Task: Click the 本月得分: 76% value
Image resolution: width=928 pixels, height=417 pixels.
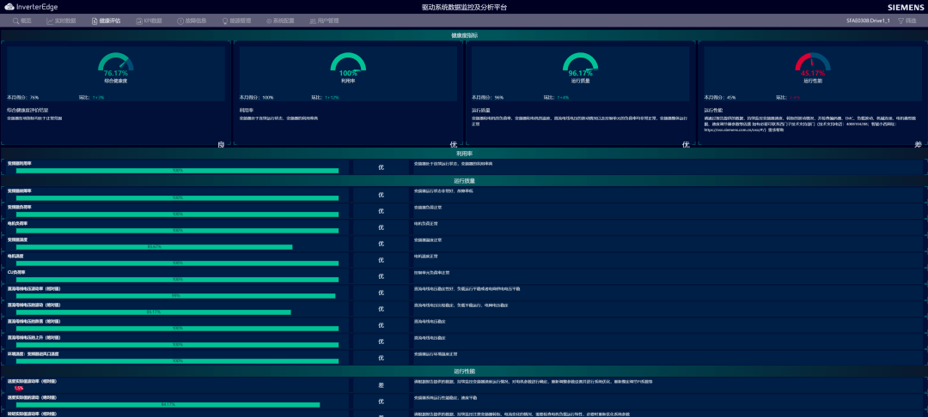Action: point(23,97)
